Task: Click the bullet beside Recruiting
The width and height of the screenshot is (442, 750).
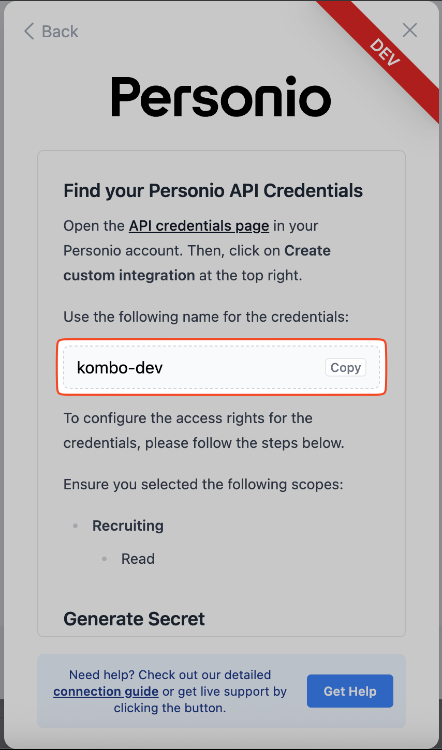Action: click(76, 526)
